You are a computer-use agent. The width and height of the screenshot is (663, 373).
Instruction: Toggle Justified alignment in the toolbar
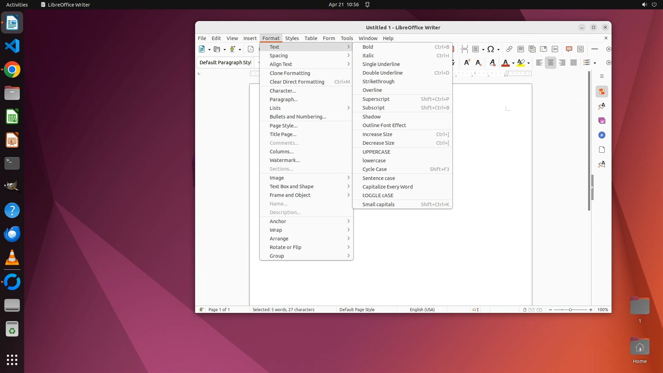574,63
